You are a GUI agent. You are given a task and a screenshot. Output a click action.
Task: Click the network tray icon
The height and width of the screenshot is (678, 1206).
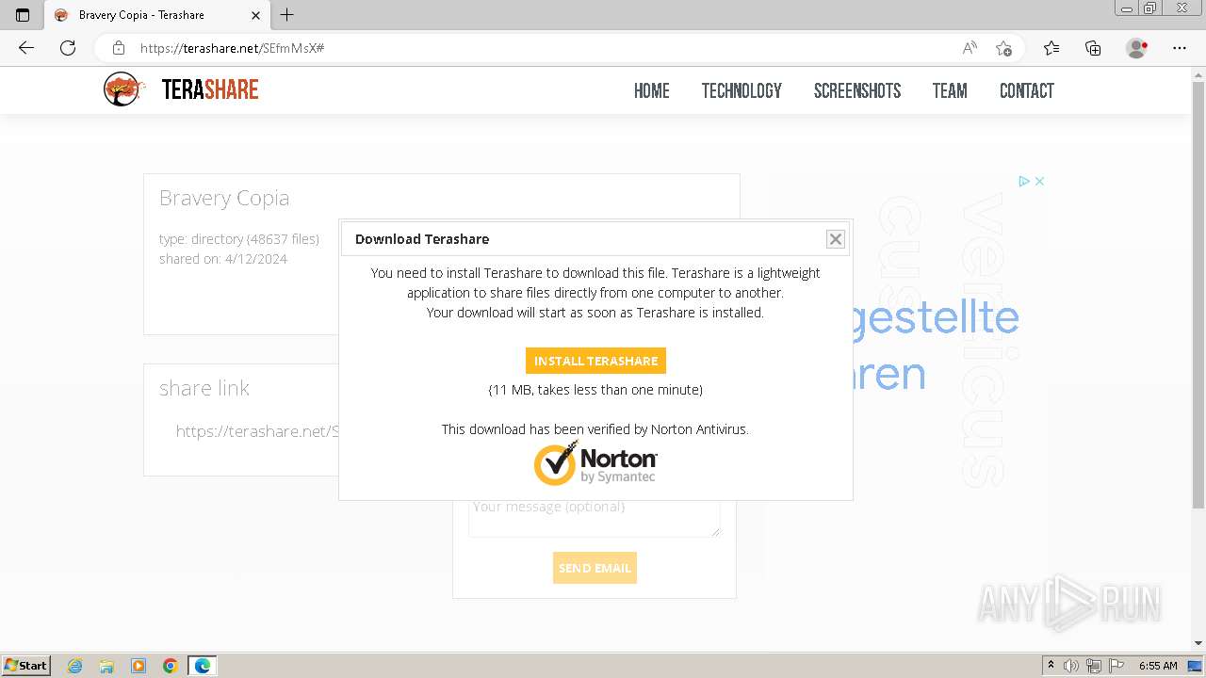pyautogui.click(x=1094, y=666)
